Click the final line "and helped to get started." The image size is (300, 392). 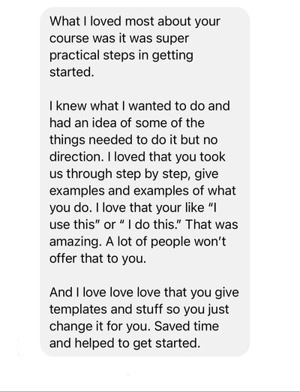tap(125, 343)
